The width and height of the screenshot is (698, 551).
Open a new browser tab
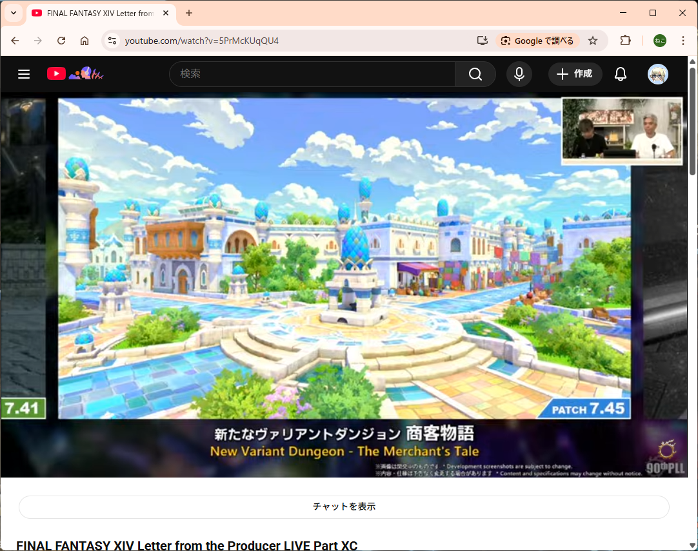click(x=189, y=13)
